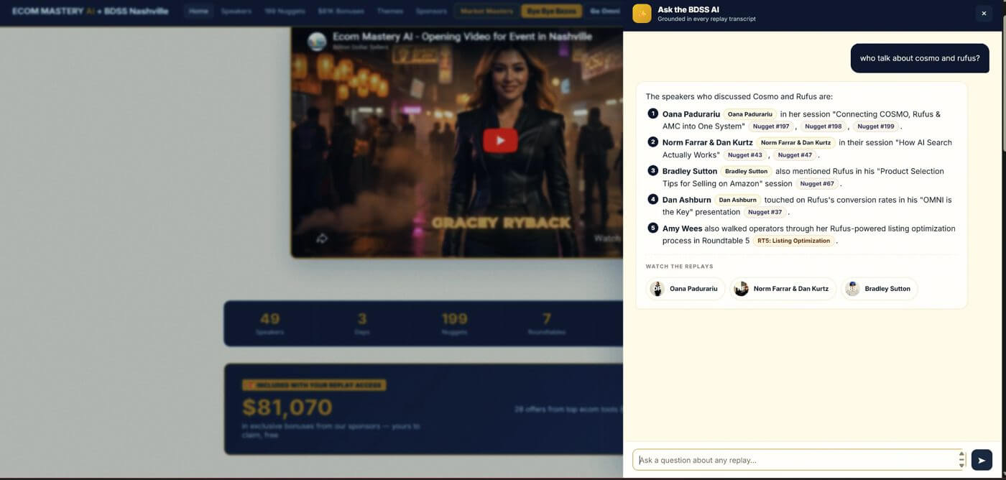Screen dimensions: 1006x480
Task: Open the Oana Padurariu speaker chip
Action: click(749, 114)
